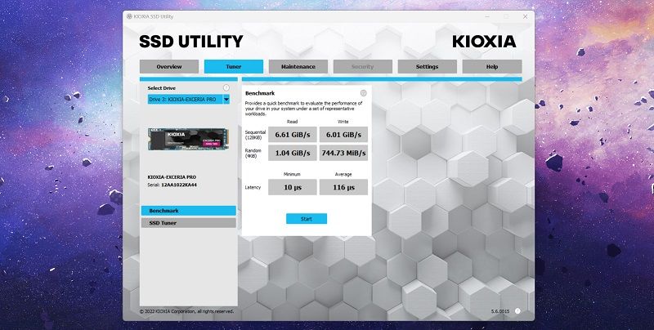Expand the Select Drive dropdown arrow
The image size is (654, 330).
coord(226,99)
